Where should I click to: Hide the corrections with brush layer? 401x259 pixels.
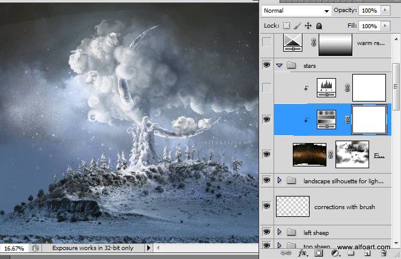click(x=266, y=206)
